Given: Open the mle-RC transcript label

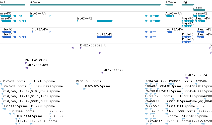Looking at the screenshot, I should click(x=5, y=13).
